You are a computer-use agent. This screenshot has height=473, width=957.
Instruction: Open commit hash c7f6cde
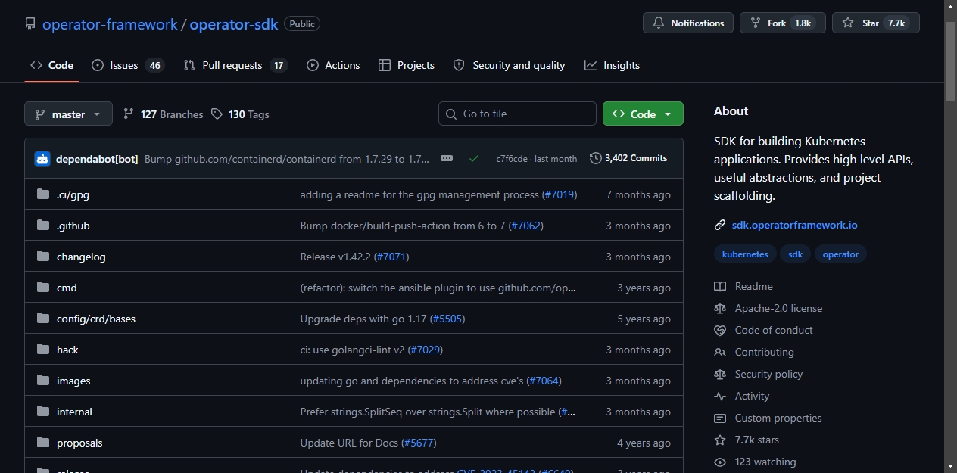pos(512,159)
